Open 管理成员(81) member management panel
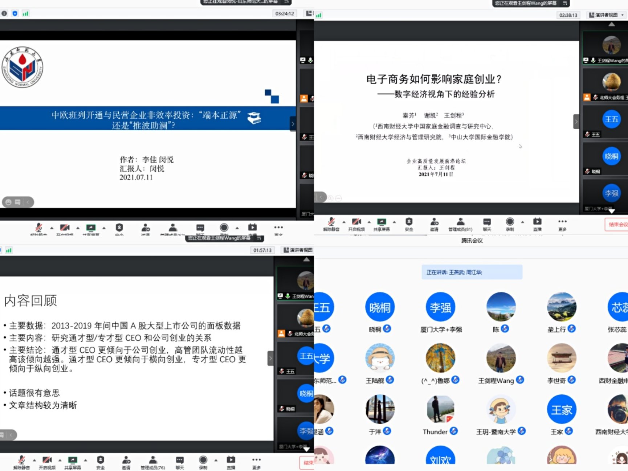This screenshot has width=628, height=471. point(460,224)
